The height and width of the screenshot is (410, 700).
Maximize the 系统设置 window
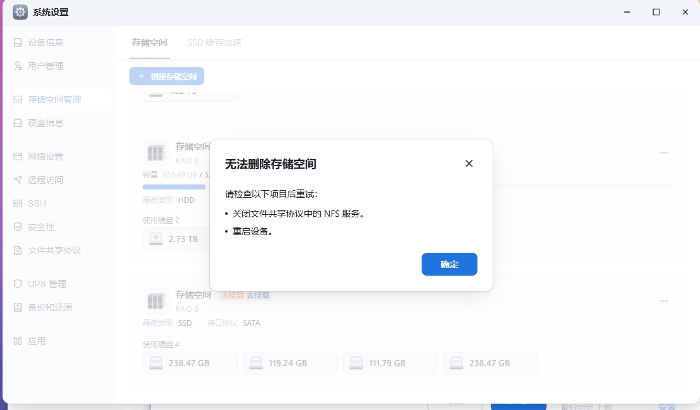[x=656, y=12]
